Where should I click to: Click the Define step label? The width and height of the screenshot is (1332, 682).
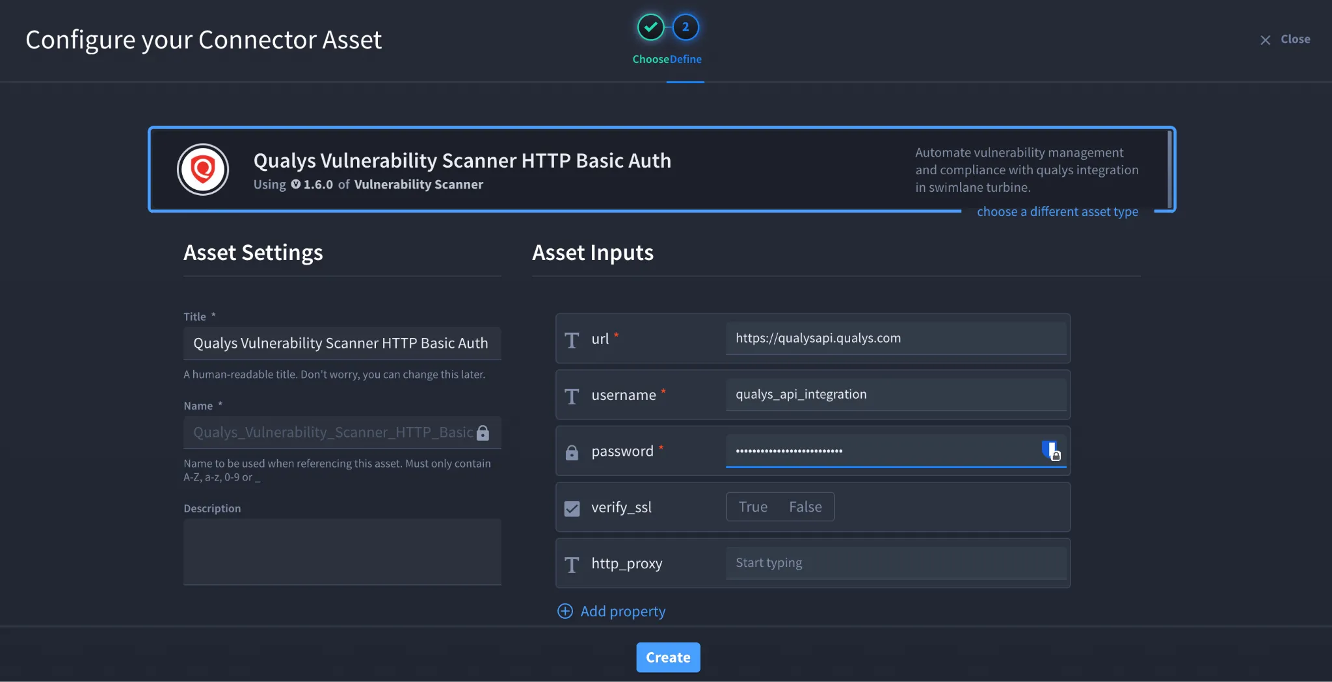686,59
